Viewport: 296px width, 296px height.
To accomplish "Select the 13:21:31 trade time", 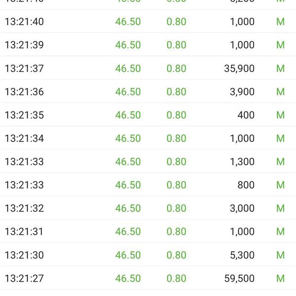I will coord(24,232).
